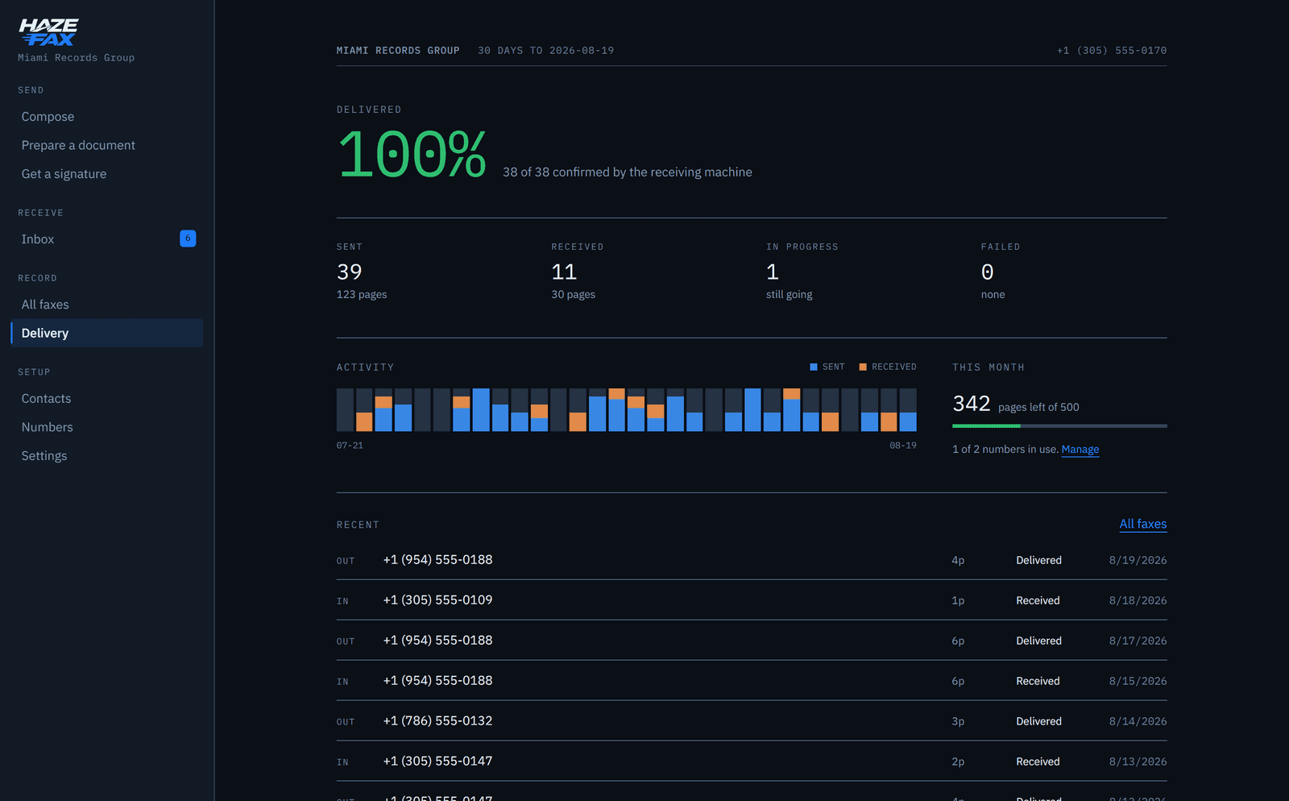This screenshot has width=1289, height=801.
Task: Click the 100% delivered figure
Action: pyautogui.click(x=412, y=155)
